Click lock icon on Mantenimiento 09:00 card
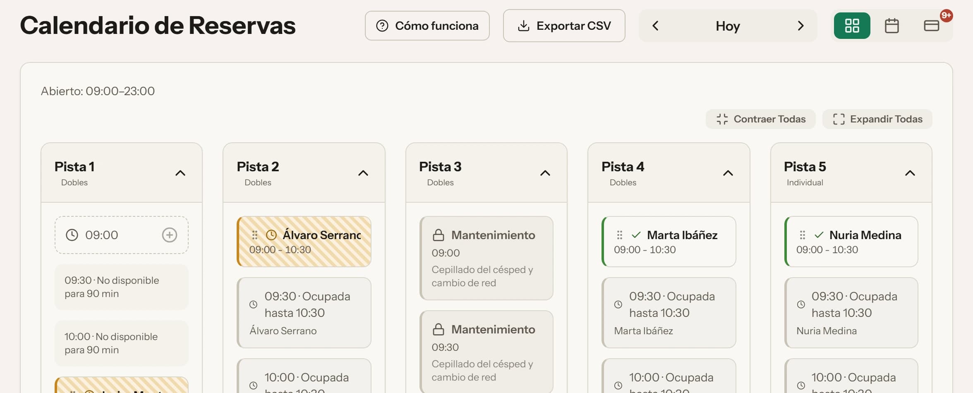 439,235
